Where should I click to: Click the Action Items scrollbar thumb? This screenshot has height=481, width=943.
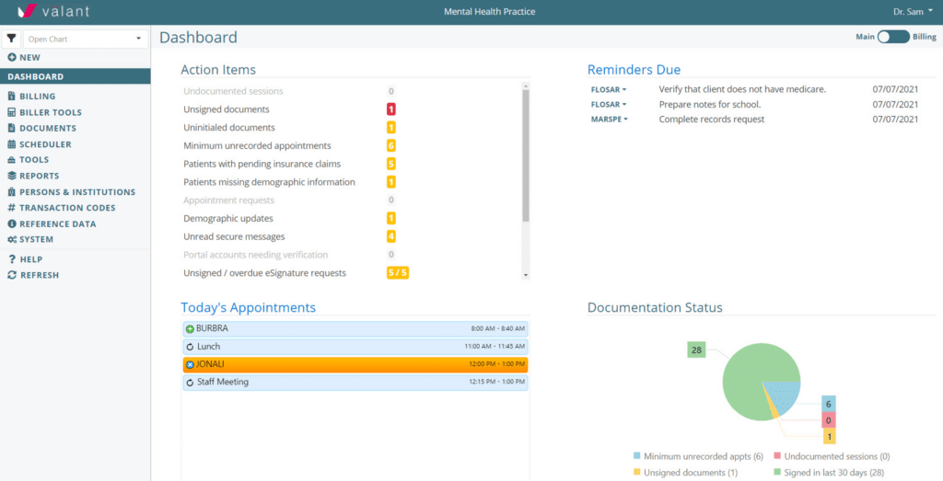click(526, 156)
